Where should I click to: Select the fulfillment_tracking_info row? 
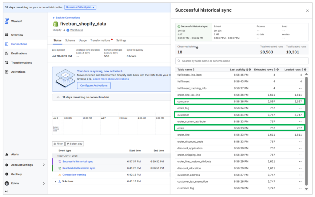coord(240,88)
